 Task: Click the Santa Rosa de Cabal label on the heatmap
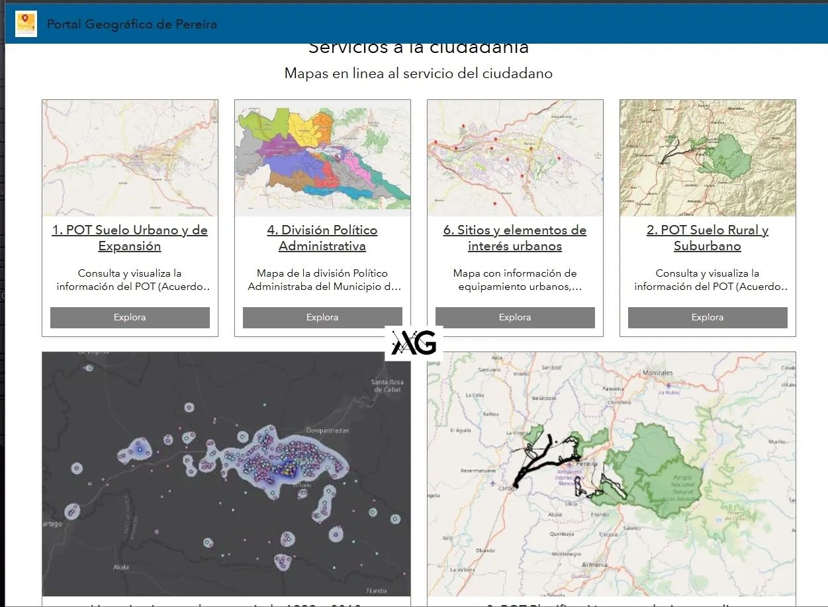[x=387, y=385]
